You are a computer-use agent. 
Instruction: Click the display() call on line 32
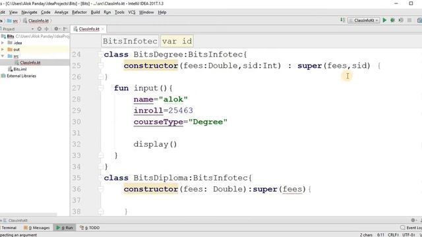(x=156, y=144)
